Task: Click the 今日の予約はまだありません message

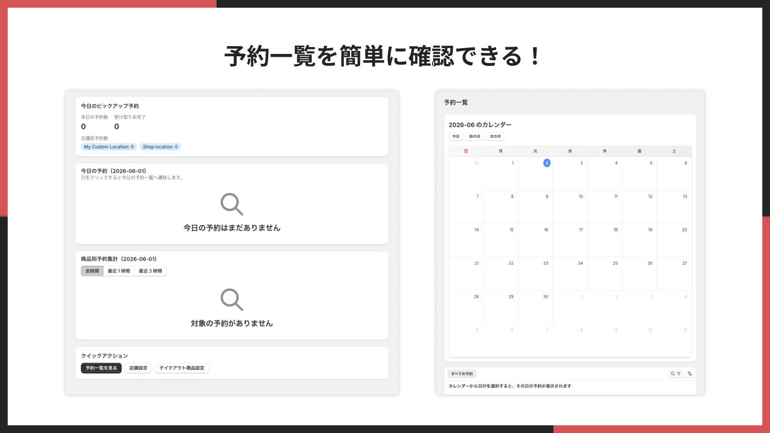Action: [x=232, y=228]
